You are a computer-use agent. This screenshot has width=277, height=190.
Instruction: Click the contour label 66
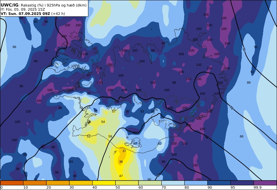tap(159, 175)
